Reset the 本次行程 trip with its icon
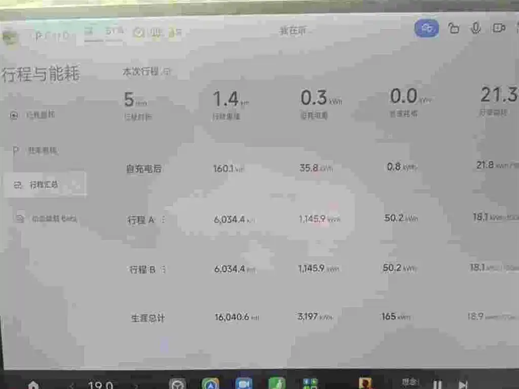 pos(166,71)
